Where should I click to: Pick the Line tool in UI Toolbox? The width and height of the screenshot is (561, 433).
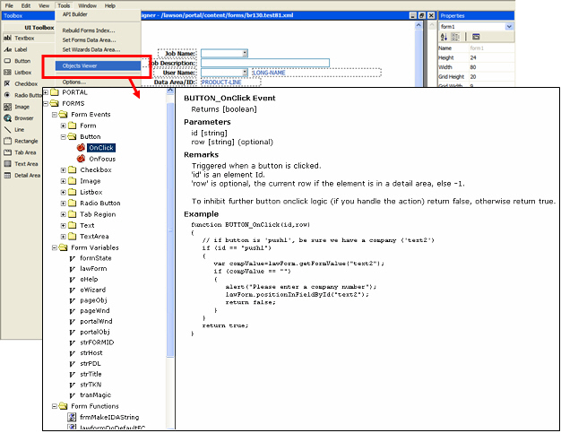(x=14, y=130)
